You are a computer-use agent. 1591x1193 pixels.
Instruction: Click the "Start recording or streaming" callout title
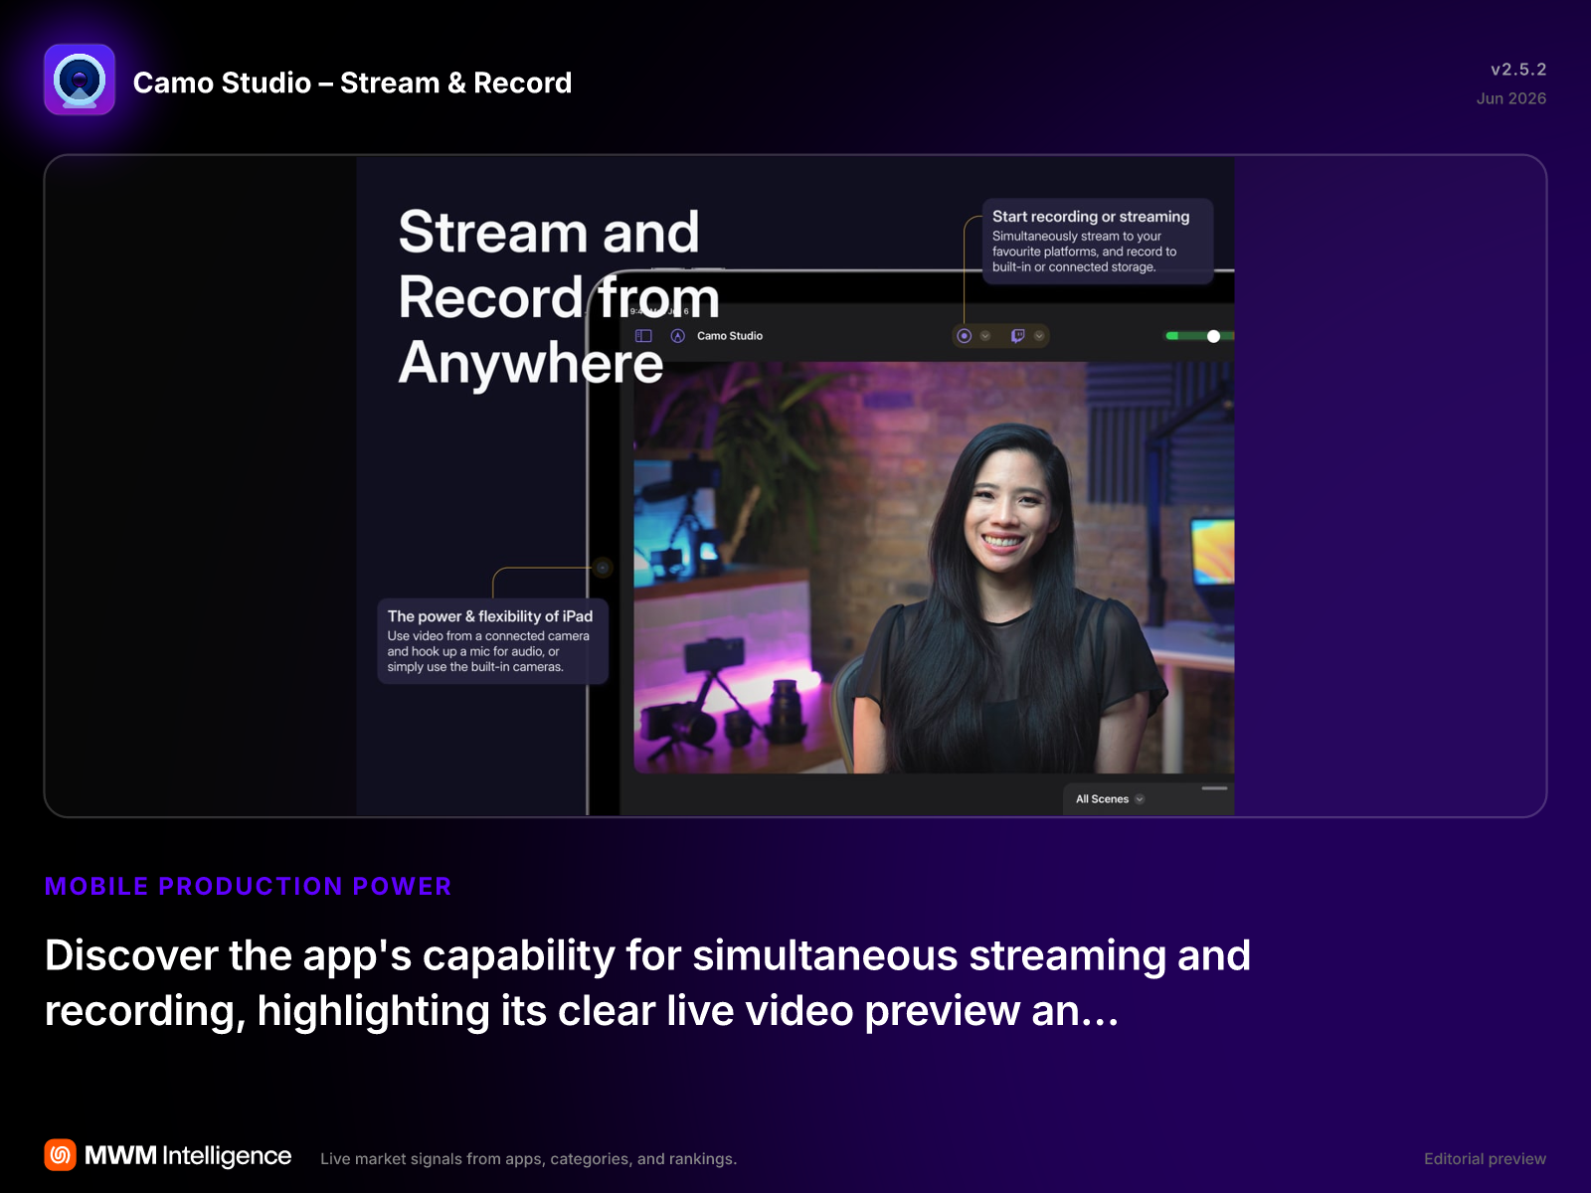click(x=1091, y=217)
